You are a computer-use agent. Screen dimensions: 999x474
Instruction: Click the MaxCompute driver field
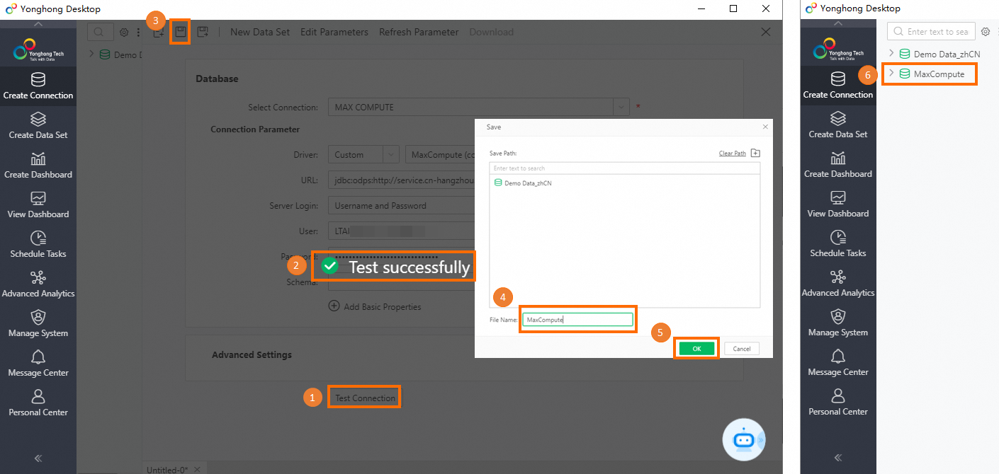[x=441, y=155]
